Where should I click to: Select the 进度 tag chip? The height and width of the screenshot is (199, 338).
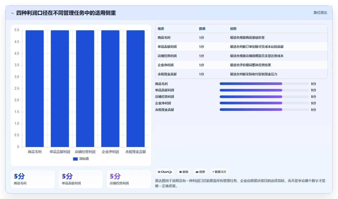coord(200,172)
